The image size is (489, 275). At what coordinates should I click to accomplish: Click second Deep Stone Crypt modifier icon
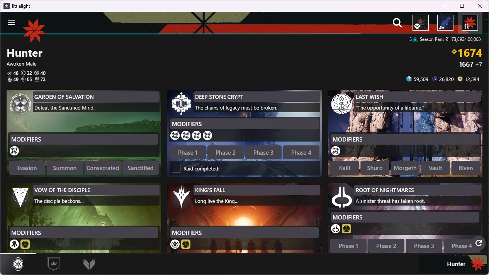186,135
